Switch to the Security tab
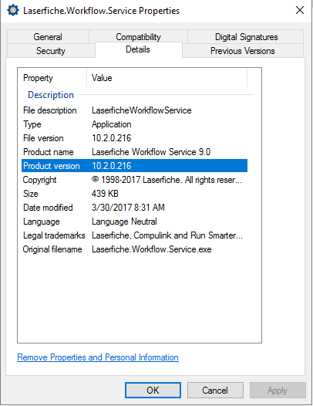The width and height of the screenshot is (313, 406). tap(51, 51)
